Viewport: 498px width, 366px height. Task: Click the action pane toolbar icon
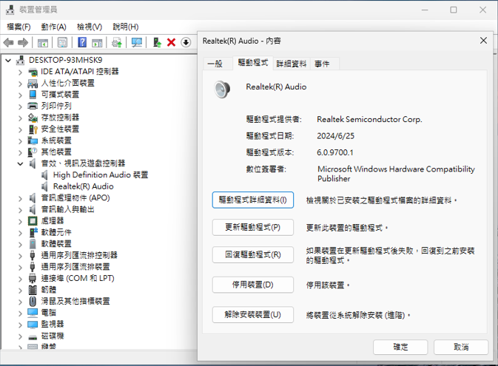pyautogui.click(x=97, y=42)
